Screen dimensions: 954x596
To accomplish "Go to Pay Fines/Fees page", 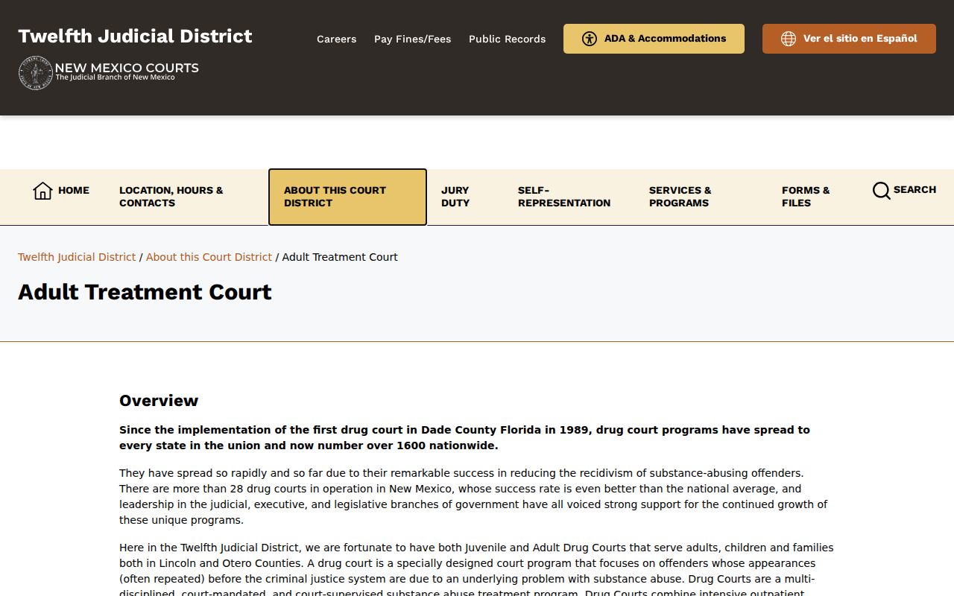I will [x=412, y=39].
